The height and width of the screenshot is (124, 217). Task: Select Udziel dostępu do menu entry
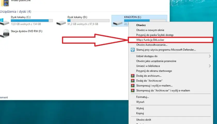click(x=147, y=56)
